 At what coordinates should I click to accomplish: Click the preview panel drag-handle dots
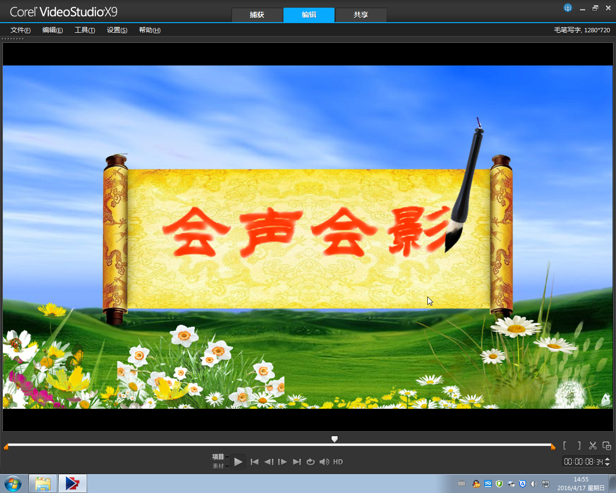[13, 39]
